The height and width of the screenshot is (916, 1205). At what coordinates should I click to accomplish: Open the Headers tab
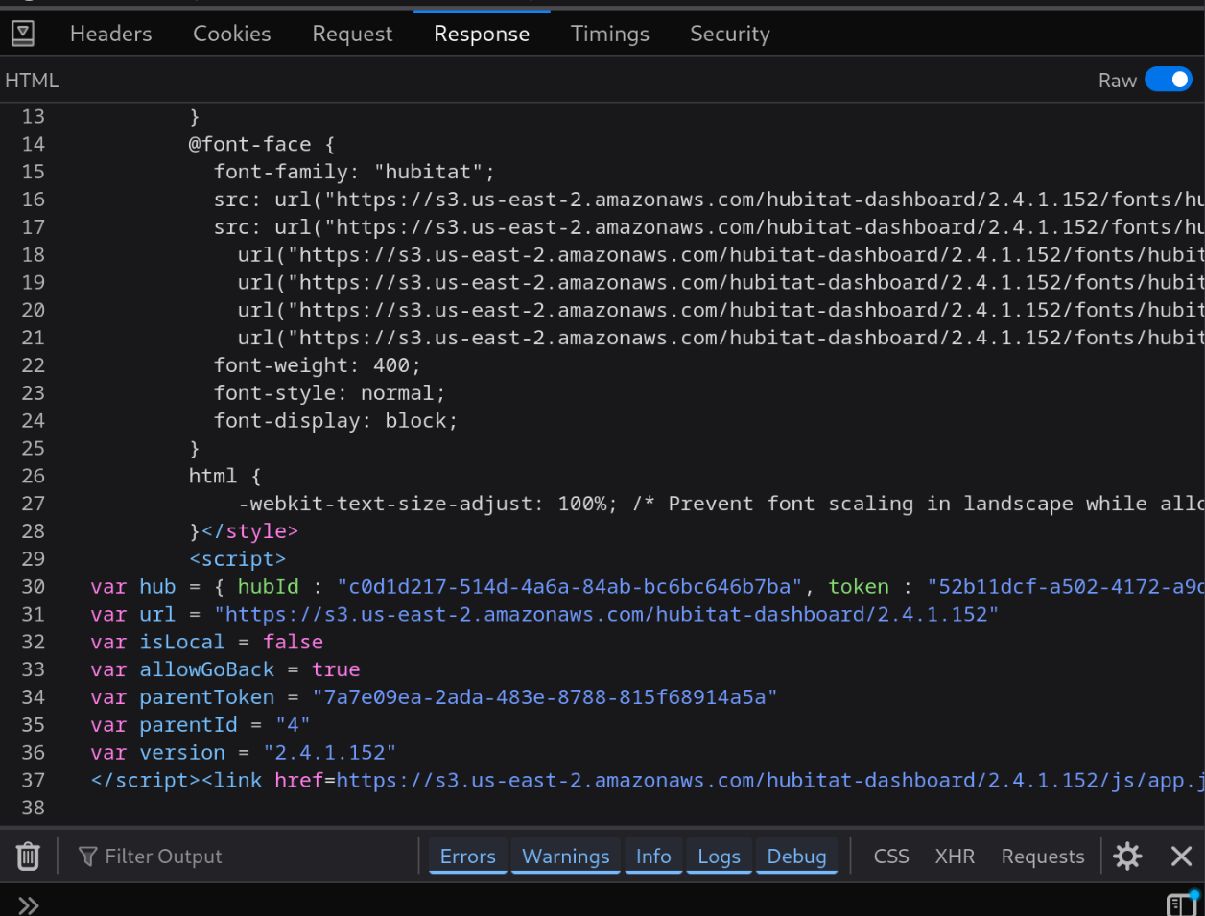(111, 34)
